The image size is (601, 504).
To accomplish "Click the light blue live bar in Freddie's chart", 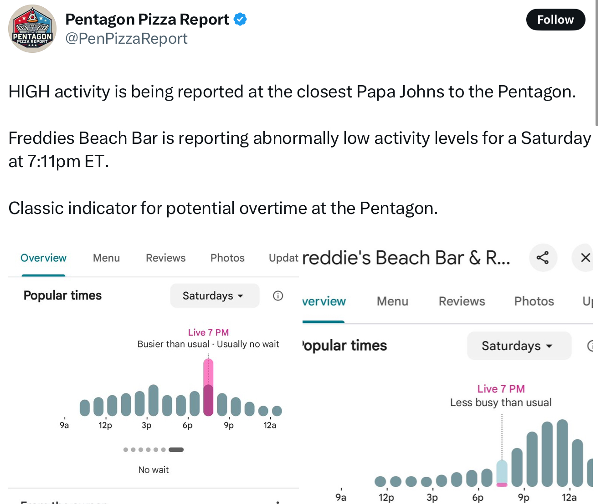I will [x=502, y=473].
